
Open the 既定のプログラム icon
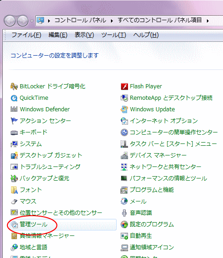[124, 224]
